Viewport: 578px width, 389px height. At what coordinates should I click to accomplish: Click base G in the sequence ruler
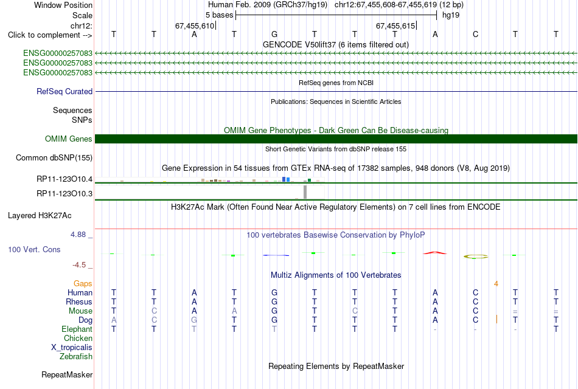[x=274, y=34]
